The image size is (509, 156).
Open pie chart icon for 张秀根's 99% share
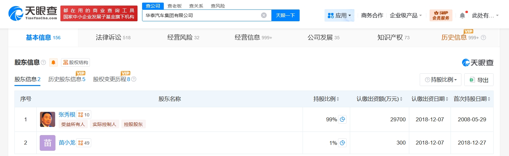[342, 119]
